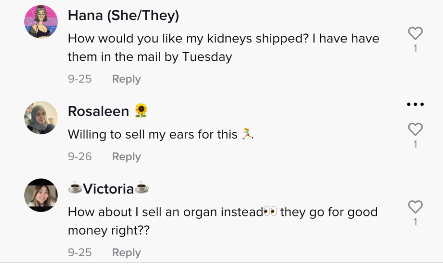Select the Victoria username with coffee emojis

pos(109,189)
